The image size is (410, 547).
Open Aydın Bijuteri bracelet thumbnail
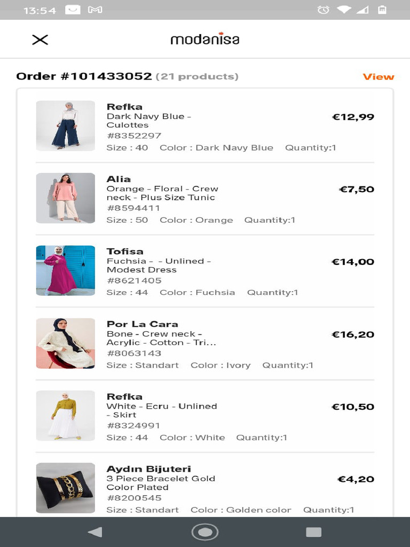[x=65, y=488]
